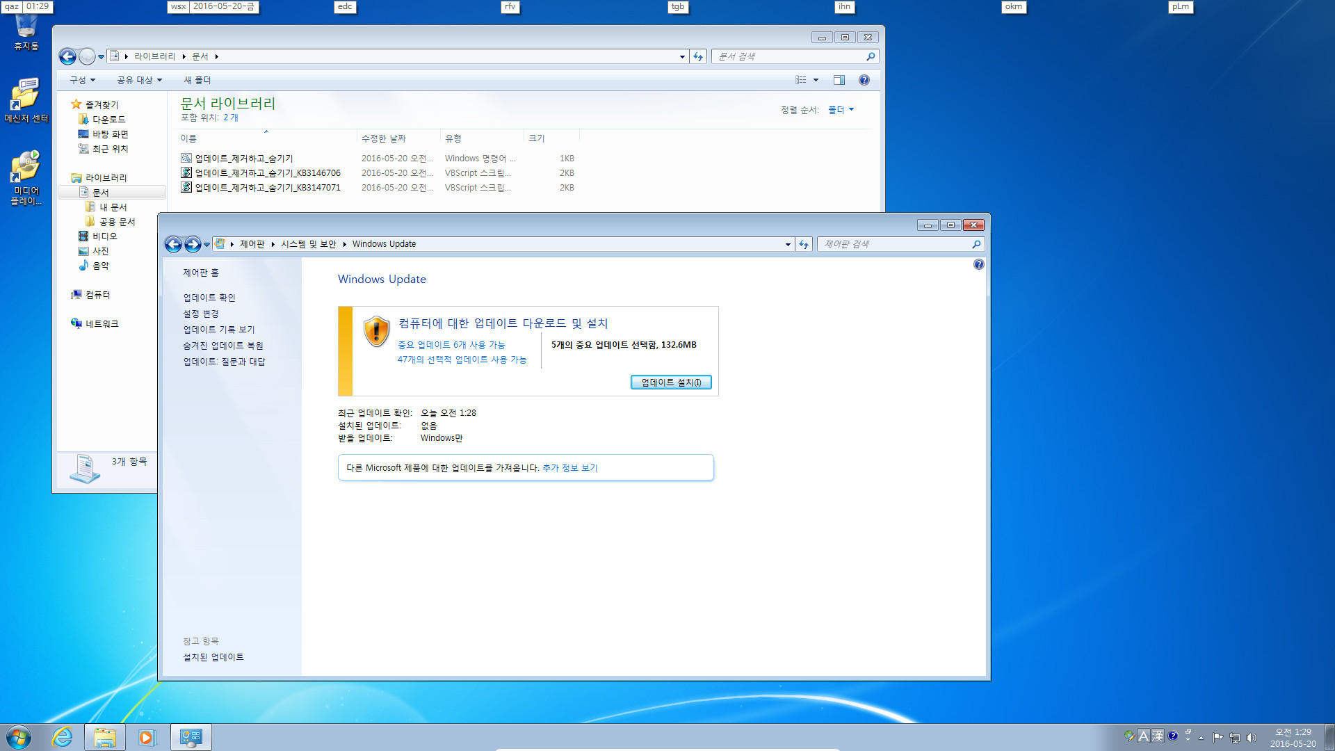Click 추가 정보 보기 link

[570, 468]
